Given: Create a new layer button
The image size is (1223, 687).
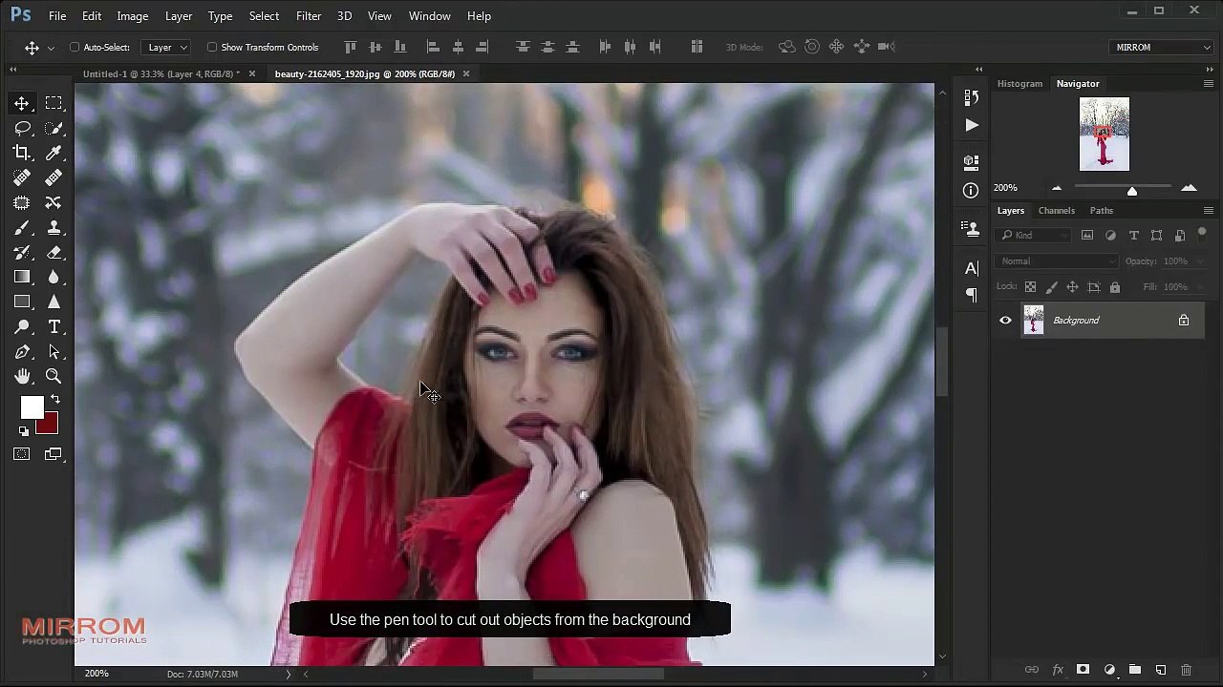Looking at the screenshot, I should [1161, 671].
